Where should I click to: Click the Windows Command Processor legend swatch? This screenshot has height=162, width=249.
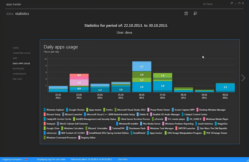(45, 138)
